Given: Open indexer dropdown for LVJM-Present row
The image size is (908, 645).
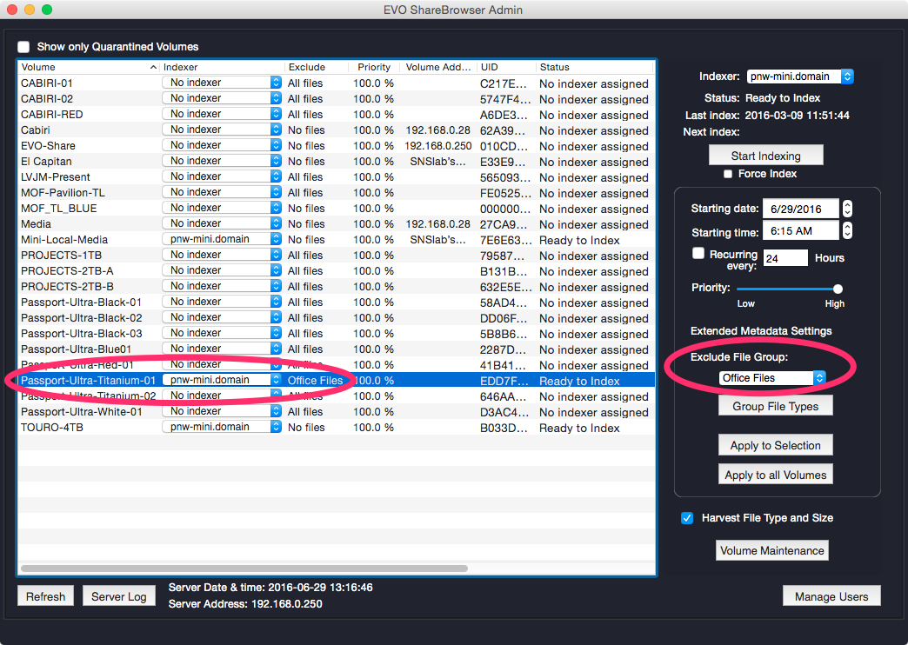Looking at the screenshot, I should (x=222, y=176).
